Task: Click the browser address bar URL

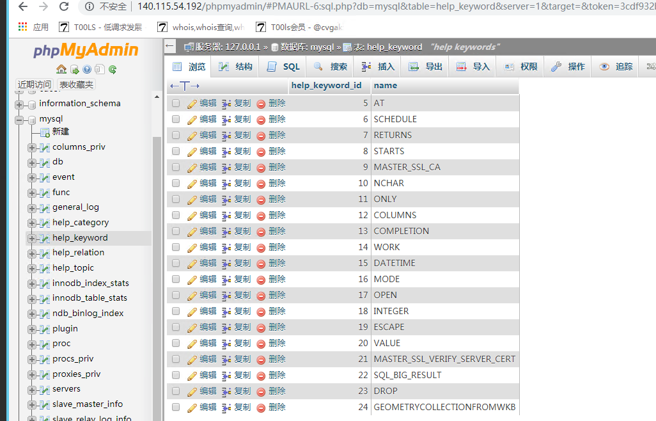Action: click(395, 6)
